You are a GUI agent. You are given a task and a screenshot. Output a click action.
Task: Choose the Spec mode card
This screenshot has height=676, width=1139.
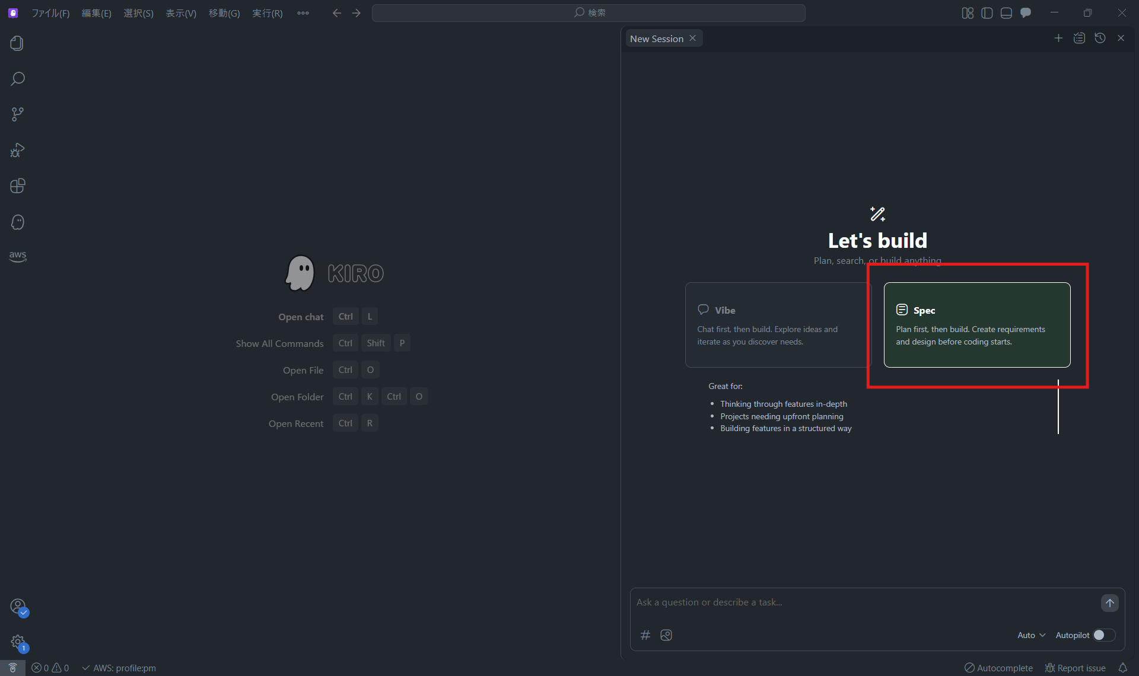[x=976, y=325]
